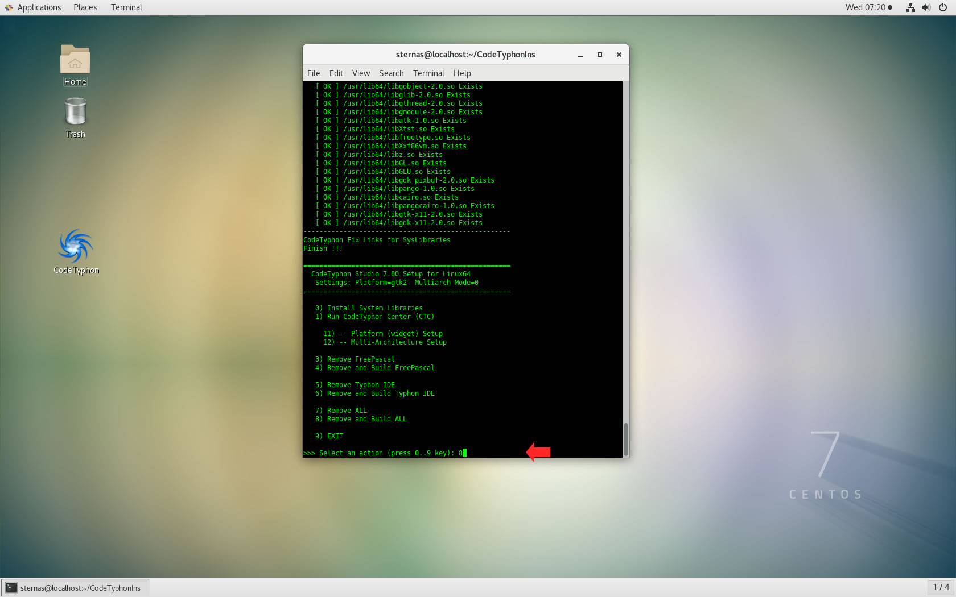Click the libpangocairo-1.0.so Exists line
The height and width of the screenshot is (597, 956).
coord(405,206)
